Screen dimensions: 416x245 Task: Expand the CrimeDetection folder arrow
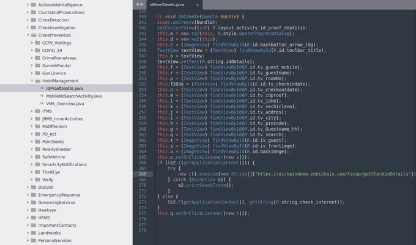pyautogui.click(x=28, y=20)
